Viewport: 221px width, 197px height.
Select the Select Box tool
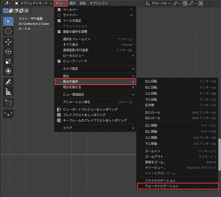[8, 21]
